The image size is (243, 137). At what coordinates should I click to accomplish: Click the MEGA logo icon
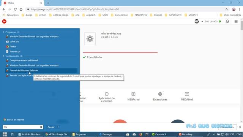tap(4, 21)
